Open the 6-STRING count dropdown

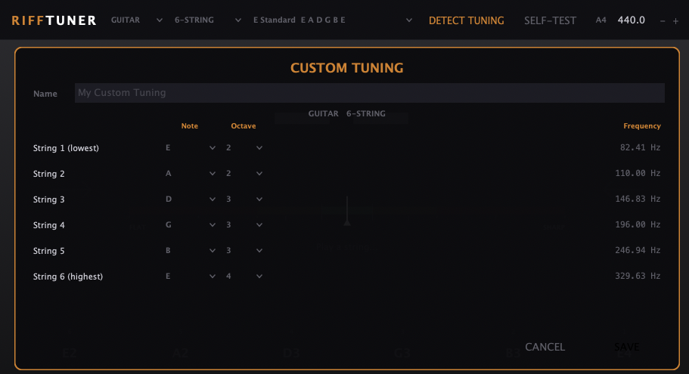coord(207,20)
